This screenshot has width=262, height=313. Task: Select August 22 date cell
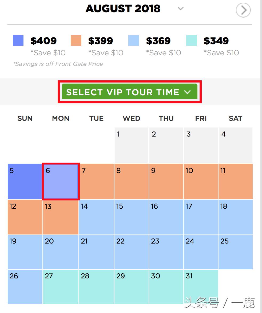pos(131,252)
